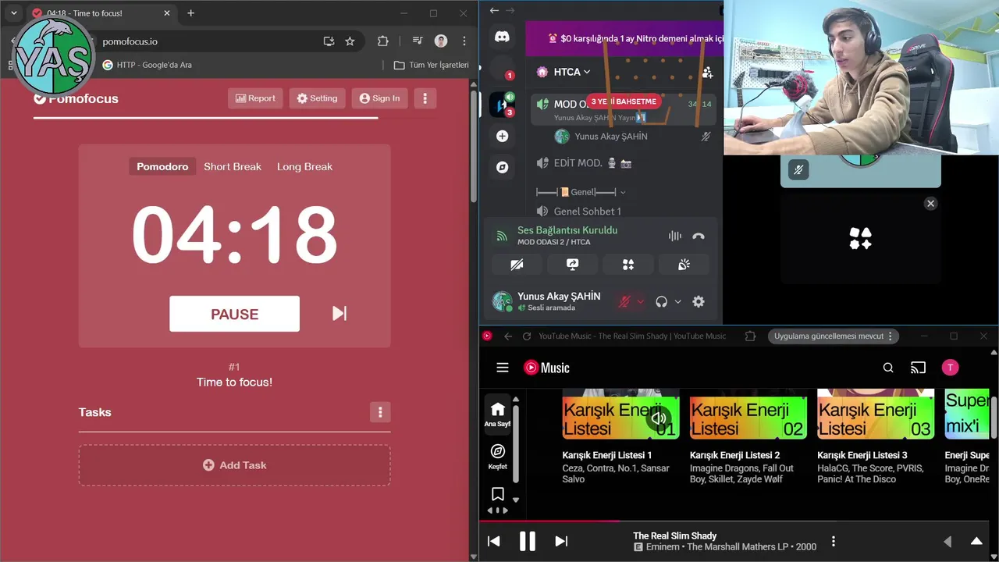Open Discord user settings gear
Viewport: 999px width, 562px height.
pos(699,302)
